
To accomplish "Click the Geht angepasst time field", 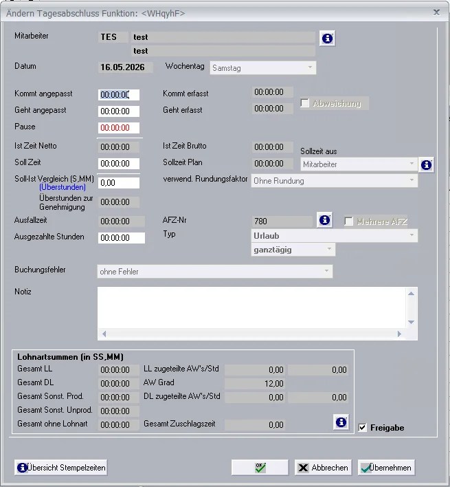I will coord(119,111).
